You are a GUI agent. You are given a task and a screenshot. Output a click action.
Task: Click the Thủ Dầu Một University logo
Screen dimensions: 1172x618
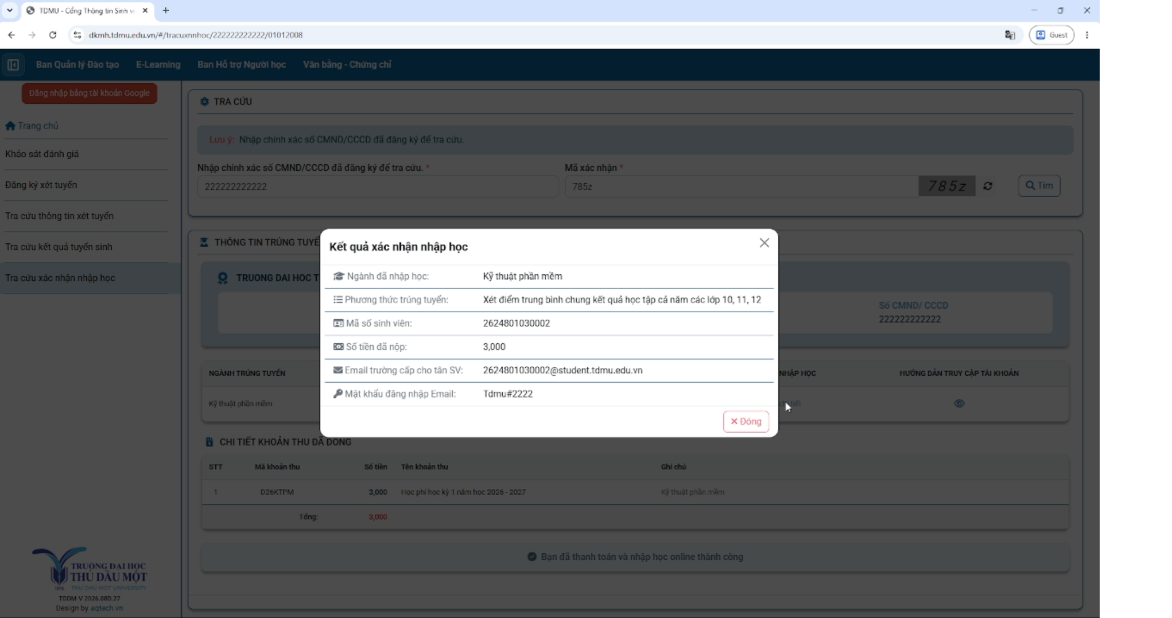tap(90, 569)
